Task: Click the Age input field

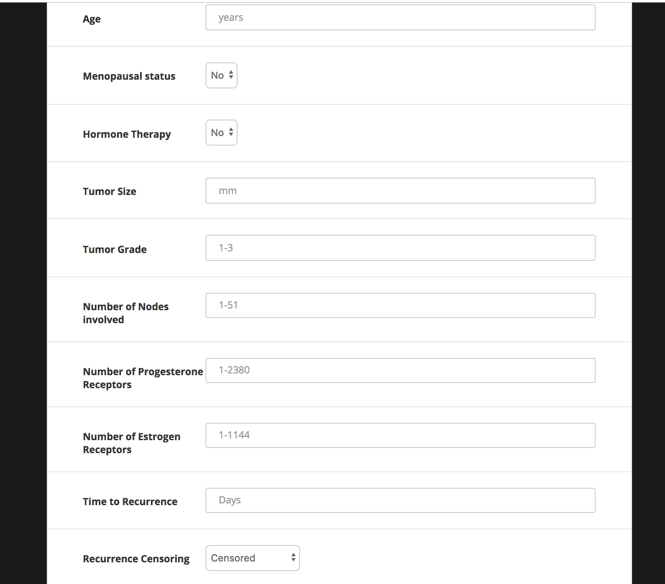Action: [400, 17]
